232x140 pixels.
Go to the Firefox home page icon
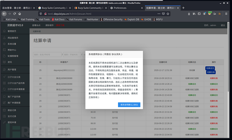point(20,14)
